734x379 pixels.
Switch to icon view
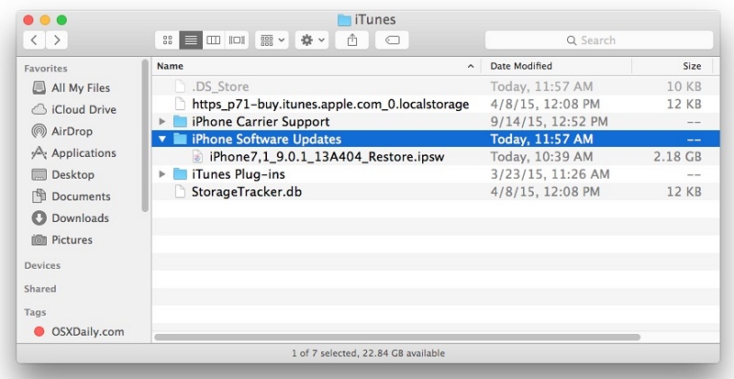click(x=168, y=40)
